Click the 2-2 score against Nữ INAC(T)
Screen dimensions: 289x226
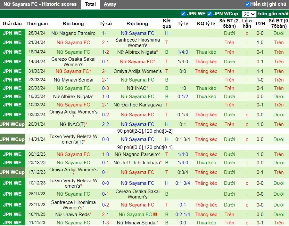pos(105,124)
